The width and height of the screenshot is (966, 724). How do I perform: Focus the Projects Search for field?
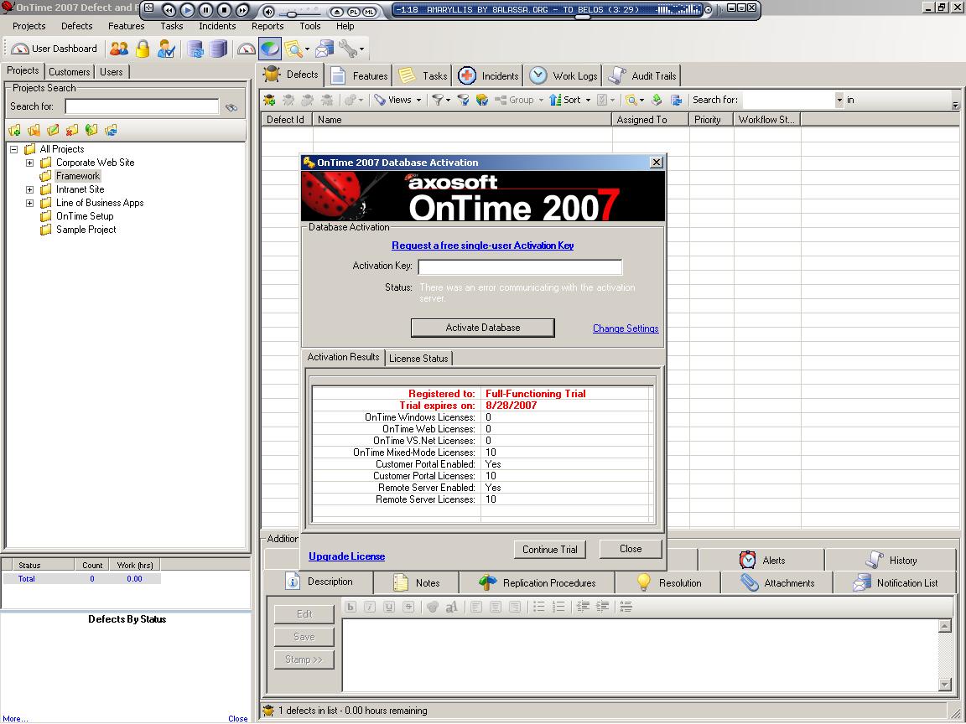pos(142,106)
